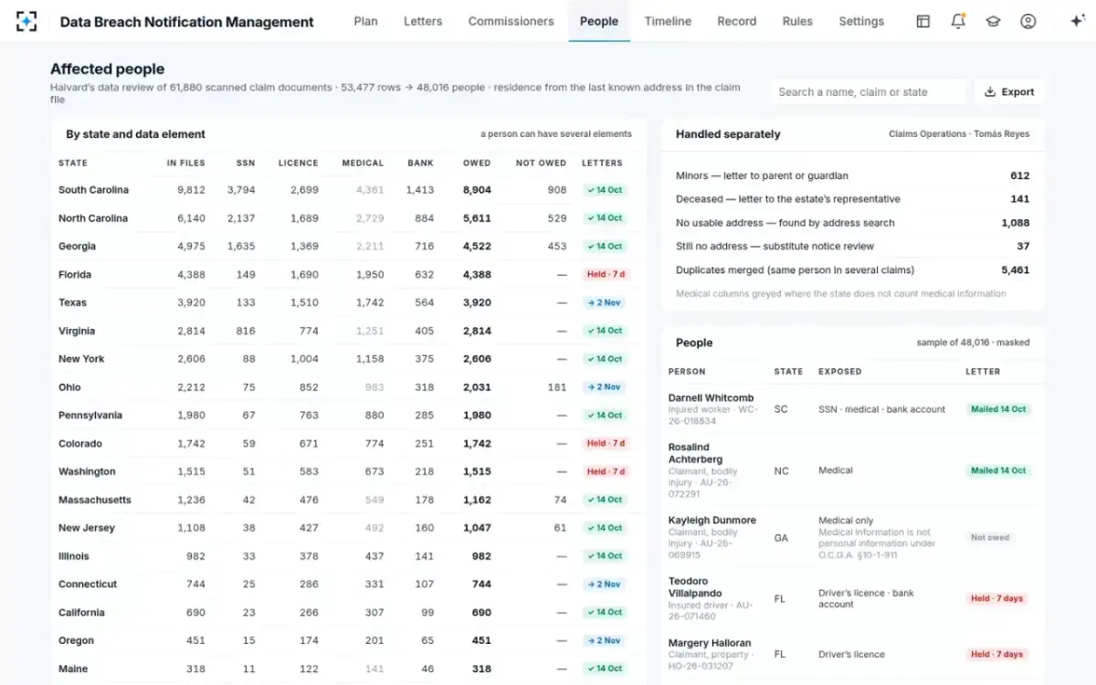Click the Texas '2 Nov' letter badge
The image size is (1096, 685).
click(605, 302)
